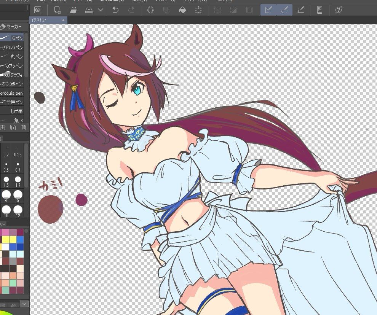Toggle the selection border display icon

(249, 10)
